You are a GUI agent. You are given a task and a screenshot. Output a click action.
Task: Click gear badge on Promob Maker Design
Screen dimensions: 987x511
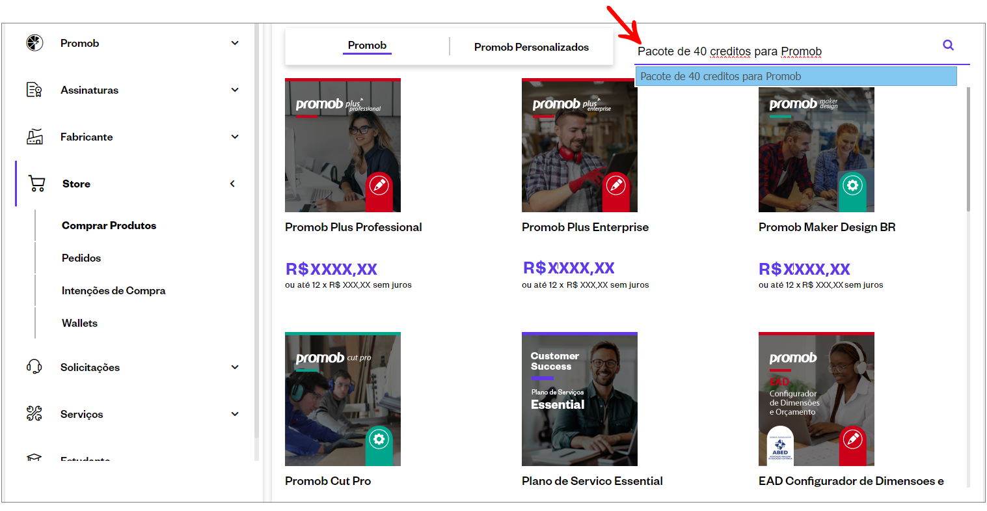(x=852, y=185)
